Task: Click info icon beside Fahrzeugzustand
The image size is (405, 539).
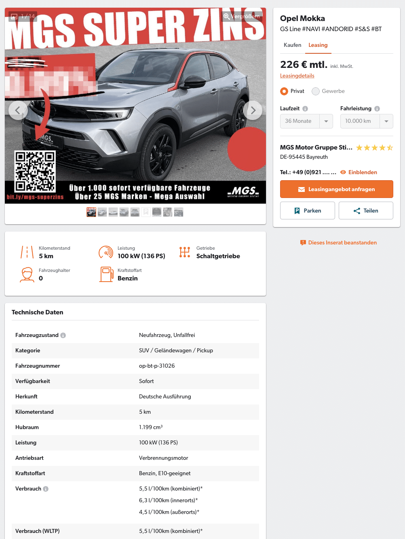Action: 63,335
